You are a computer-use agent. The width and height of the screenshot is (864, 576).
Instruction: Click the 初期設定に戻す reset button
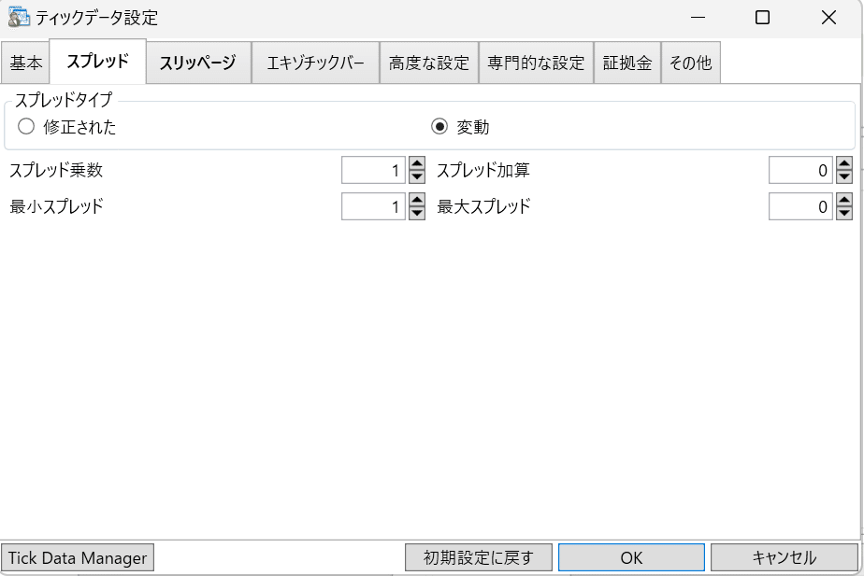tap(478, 556)
